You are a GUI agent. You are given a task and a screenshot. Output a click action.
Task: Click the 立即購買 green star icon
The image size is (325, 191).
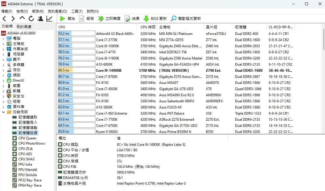pos(101,19)
